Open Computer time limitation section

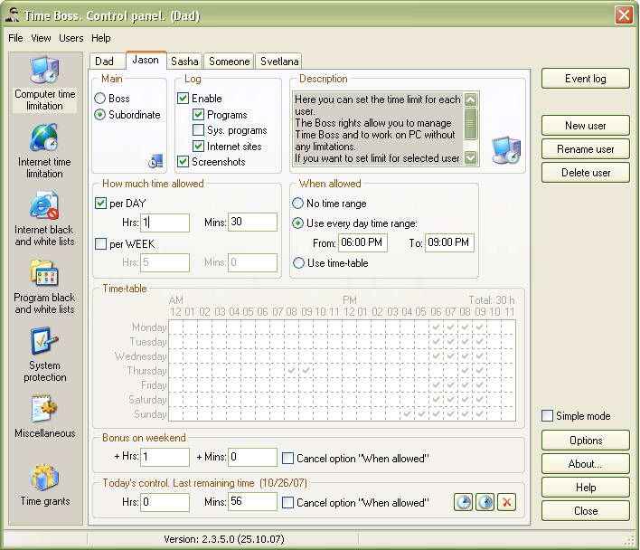pos(44,83)
